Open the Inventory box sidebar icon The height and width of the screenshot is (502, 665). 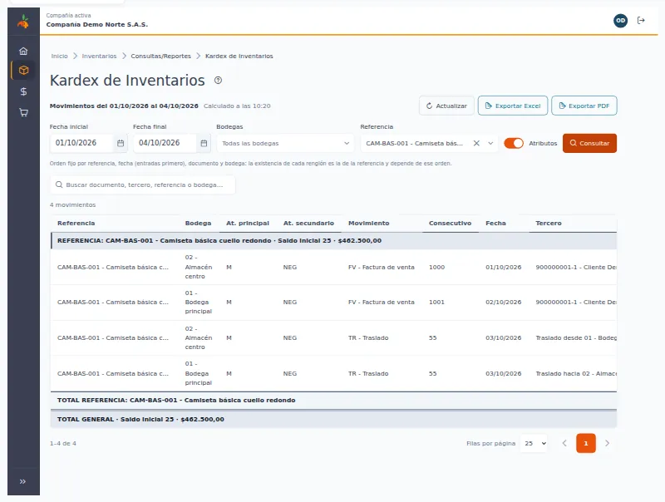pos(24,71)
